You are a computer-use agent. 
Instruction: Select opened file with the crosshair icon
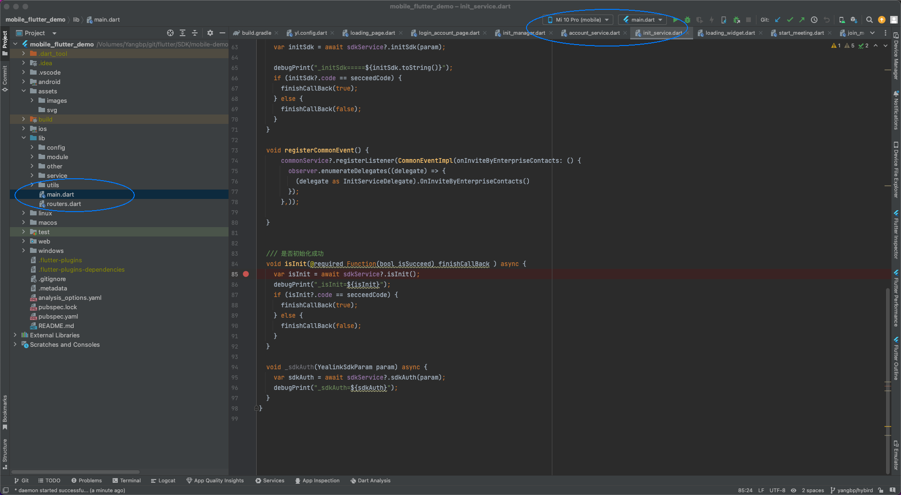(x=170, y=33)
